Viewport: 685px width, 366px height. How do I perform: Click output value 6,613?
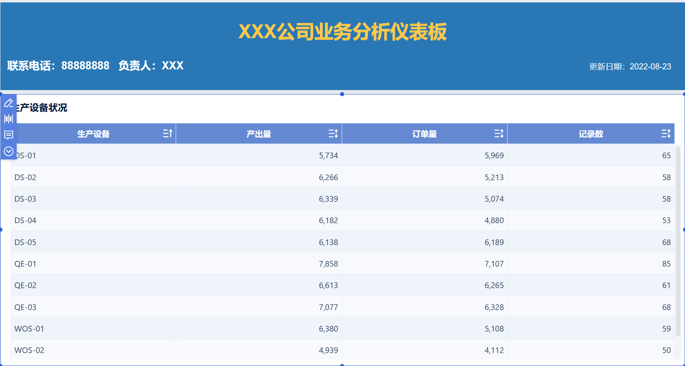pos(328,285)
